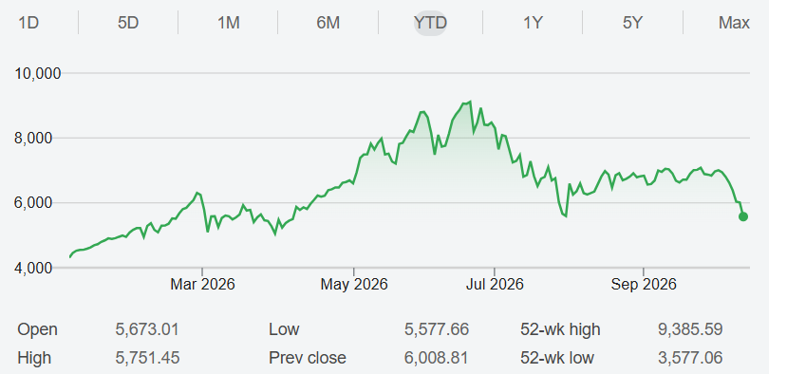Click the Sep 2026 axis label
Viewport: 787px width, 374px height.
tap(644, 285)
